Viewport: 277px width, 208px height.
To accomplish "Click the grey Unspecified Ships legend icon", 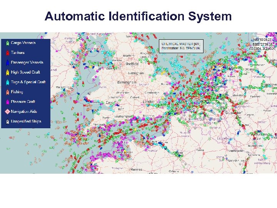I will (7, 121).
